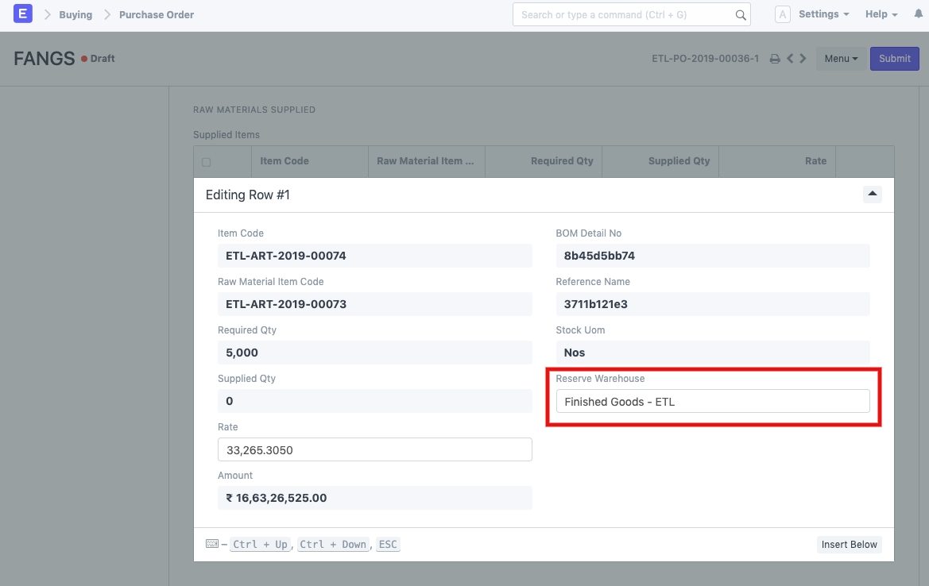Image resolution: width=929 pixels, height=586 pixels.
Task: Go to previous document arrow
Action: tap(790, 59)
